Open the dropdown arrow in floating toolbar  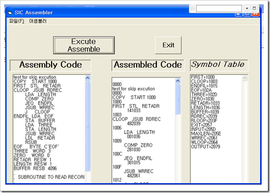[x=247, y=8]
